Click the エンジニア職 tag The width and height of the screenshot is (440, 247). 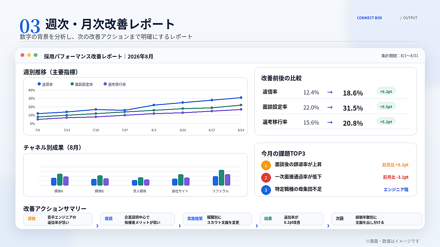pyautogui.click(x=396, y=190)
